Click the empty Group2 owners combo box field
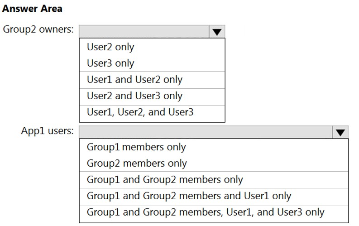Screen dimensions: 359x226 point(144,32)
